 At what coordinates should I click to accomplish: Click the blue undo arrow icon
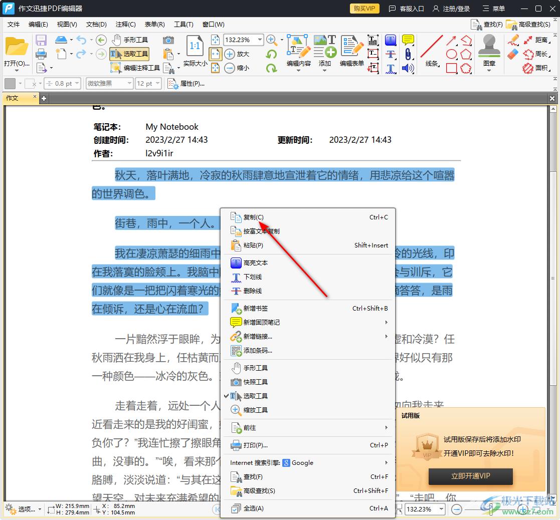[81, 40]
